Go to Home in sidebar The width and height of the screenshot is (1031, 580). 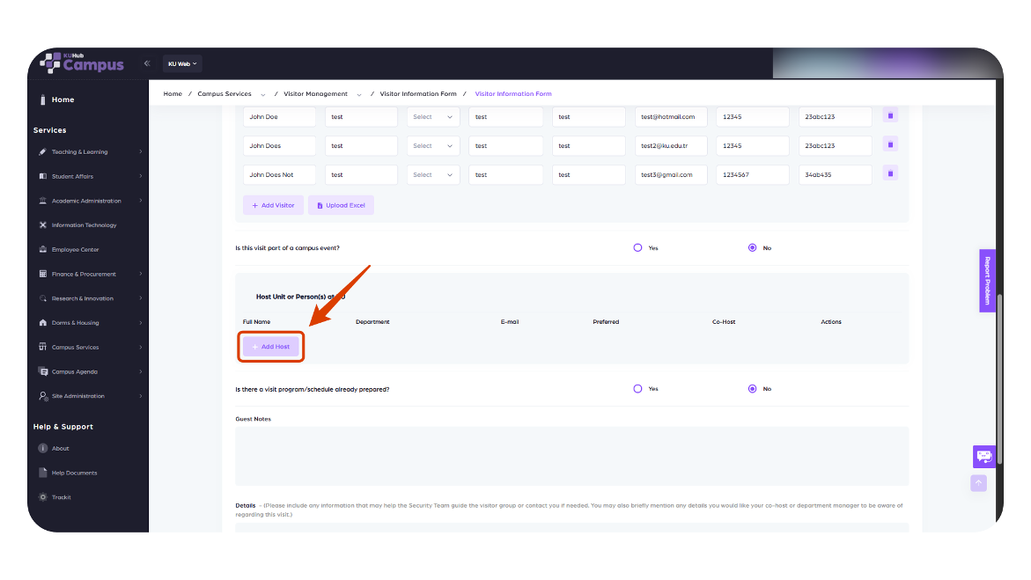click(x=63, y=100)
